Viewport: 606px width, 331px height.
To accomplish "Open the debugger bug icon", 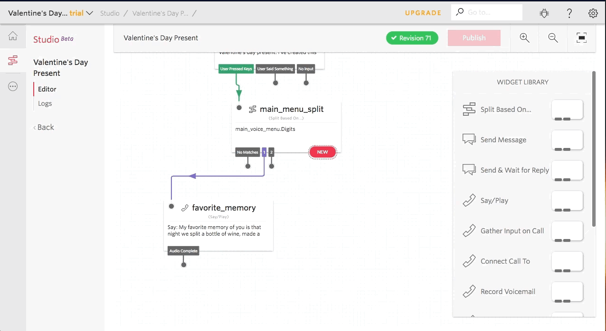I will click(x=544, y=13).
